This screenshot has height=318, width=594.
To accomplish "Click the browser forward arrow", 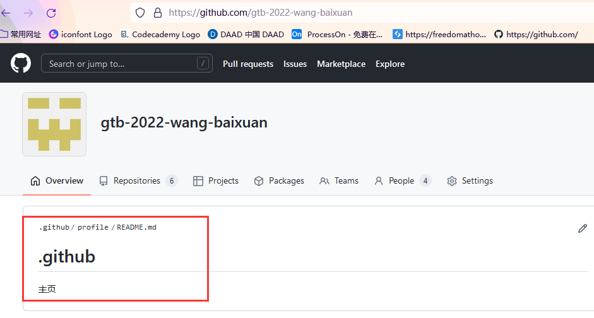I will [28, 13].
